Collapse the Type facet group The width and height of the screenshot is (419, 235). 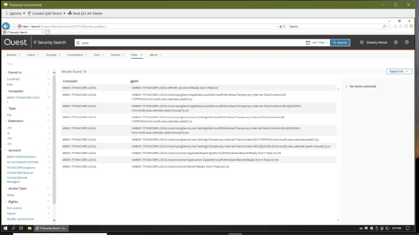[6, 108]
